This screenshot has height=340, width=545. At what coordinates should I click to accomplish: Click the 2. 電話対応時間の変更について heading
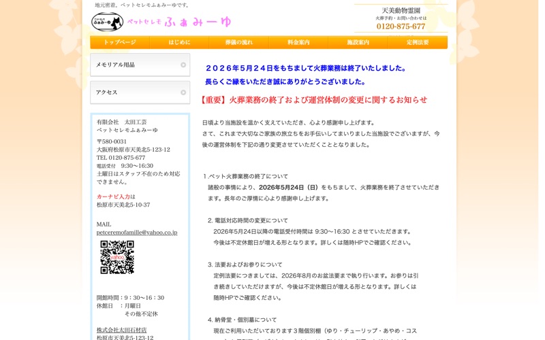[x=248, y=220]
